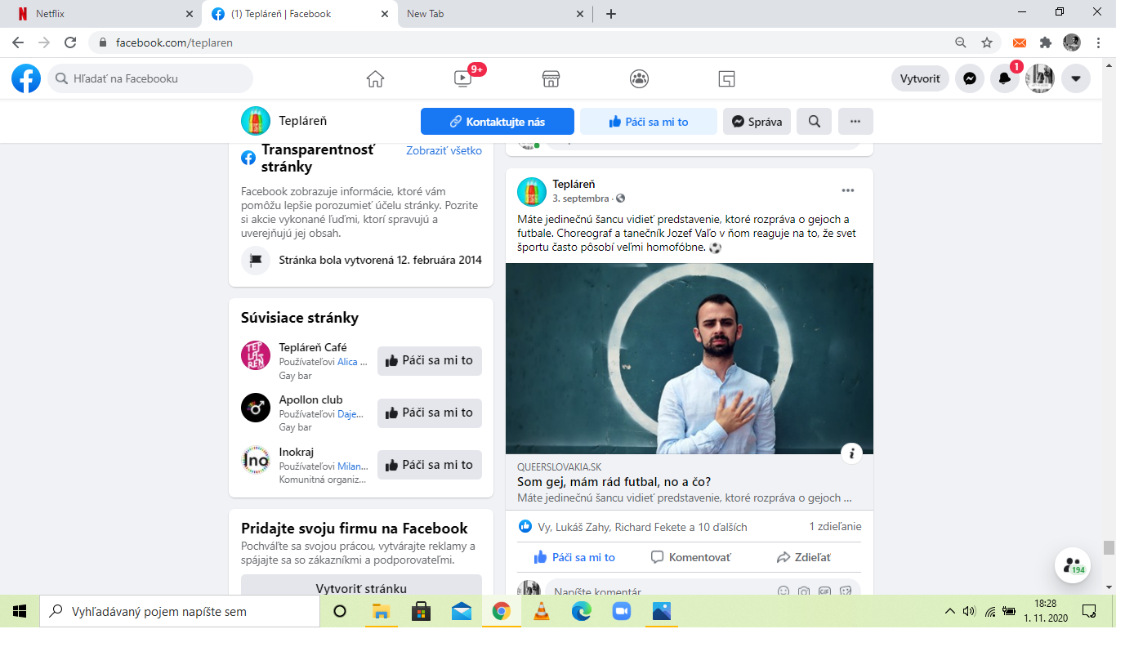Search within Tepláreň page using magnifier icon
Screen dimensions: 1134x647
(x=814, y=122)
